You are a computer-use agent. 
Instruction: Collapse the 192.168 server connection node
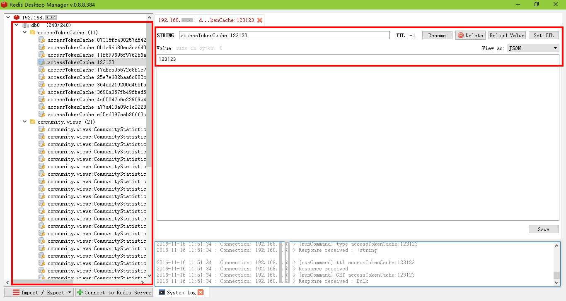click(8, 17)
